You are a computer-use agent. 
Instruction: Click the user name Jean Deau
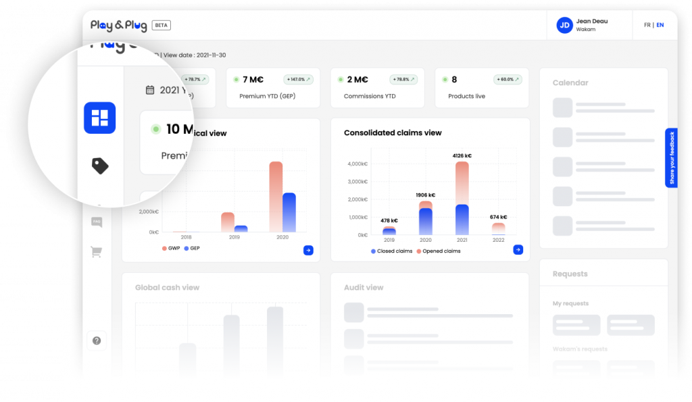(592, 21)
